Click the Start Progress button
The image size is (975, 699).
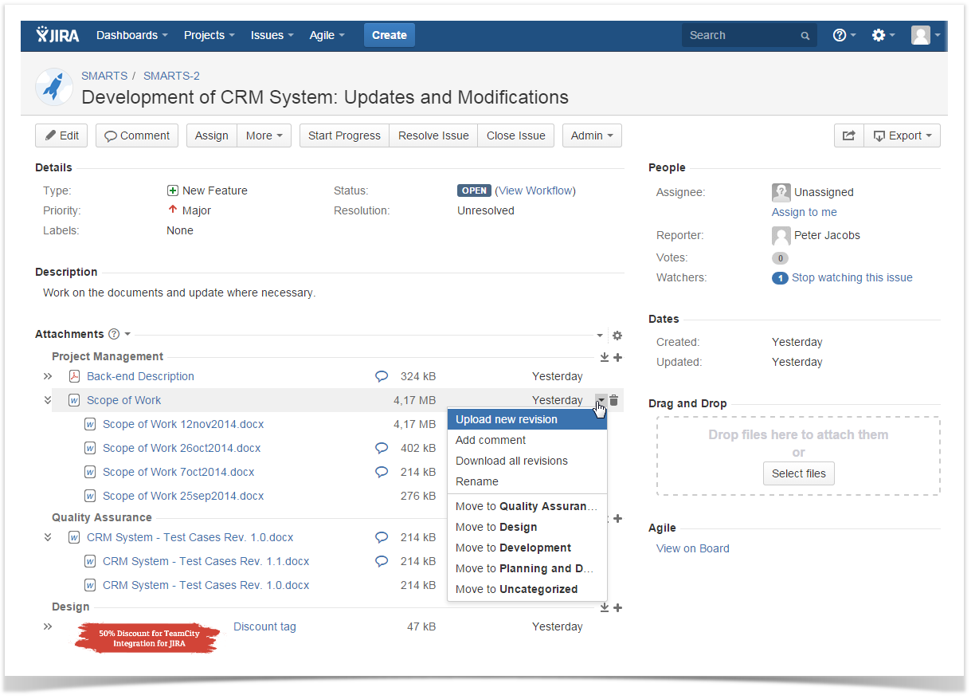pos(344,135)
